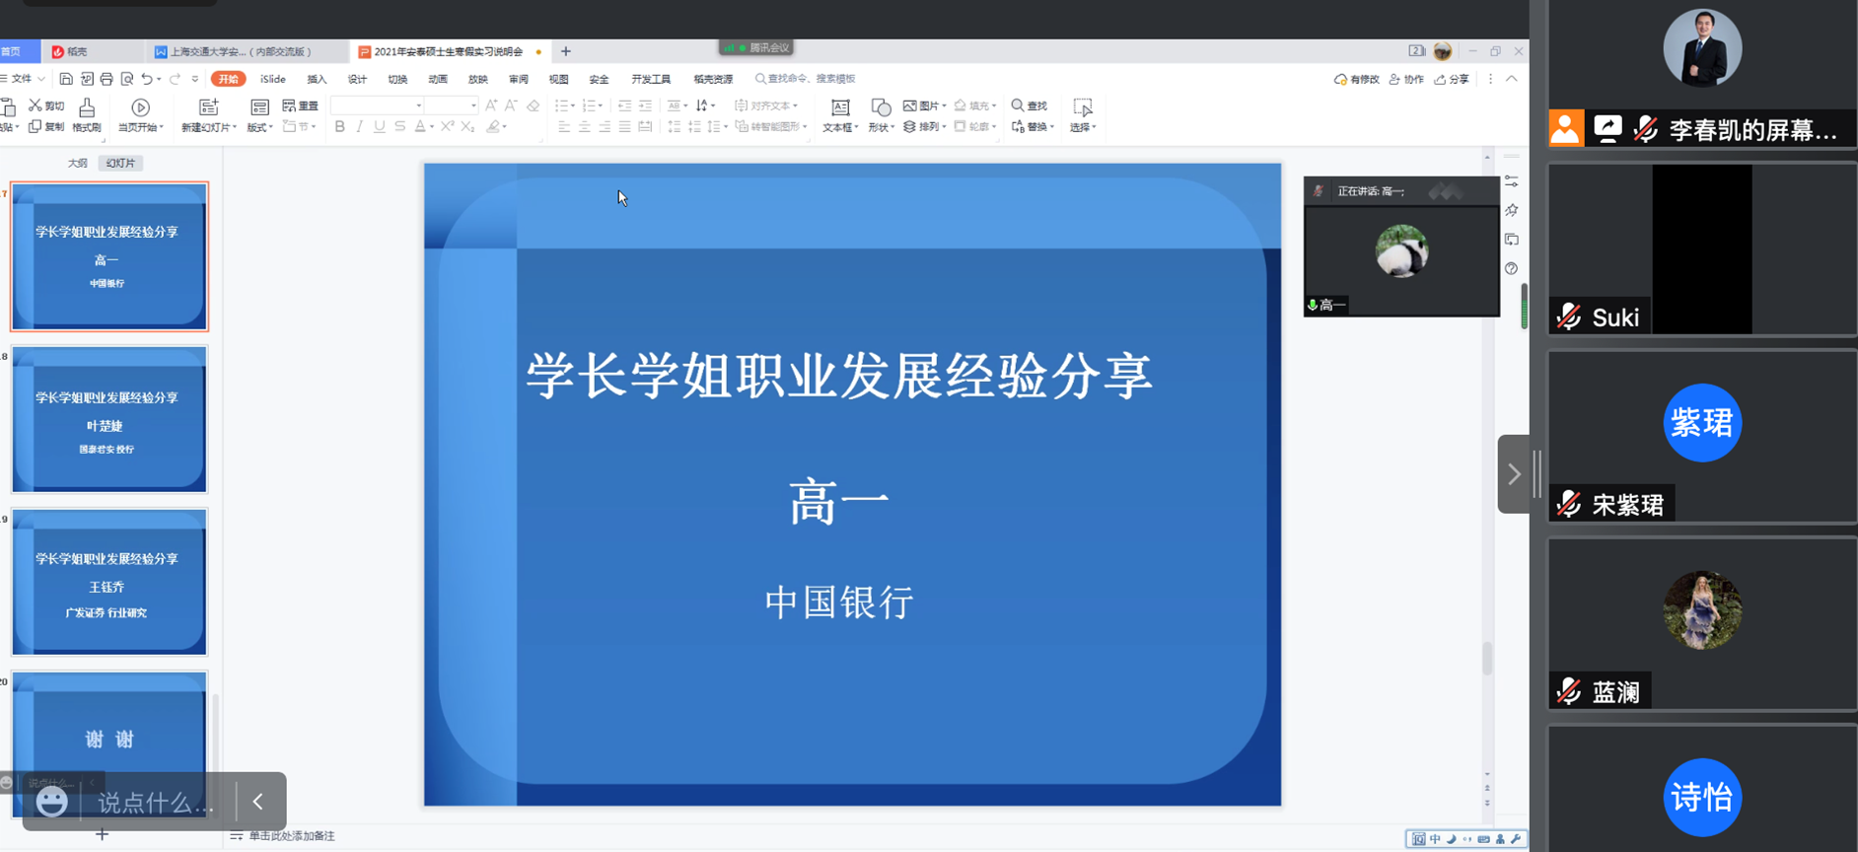Expand the Arrange (排列) dropdown
The image size is (1858, 852).
pyautogui.click(x=944, y=127)
